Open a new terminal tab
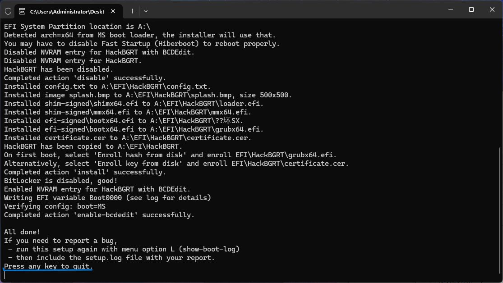This screenshot has height=283, width=503. (x=132, y=11)
